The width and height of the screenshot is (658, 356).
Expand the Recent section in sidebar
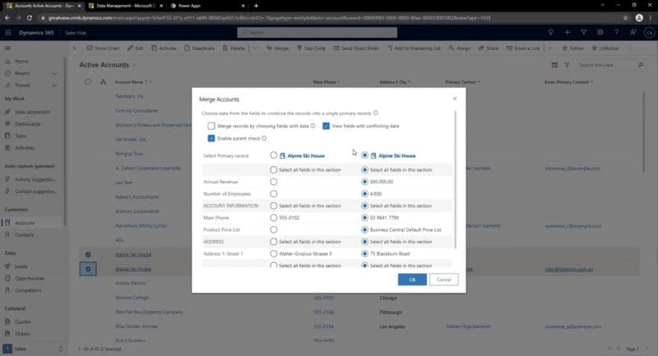pyautogui.click(x=54, y=73)
